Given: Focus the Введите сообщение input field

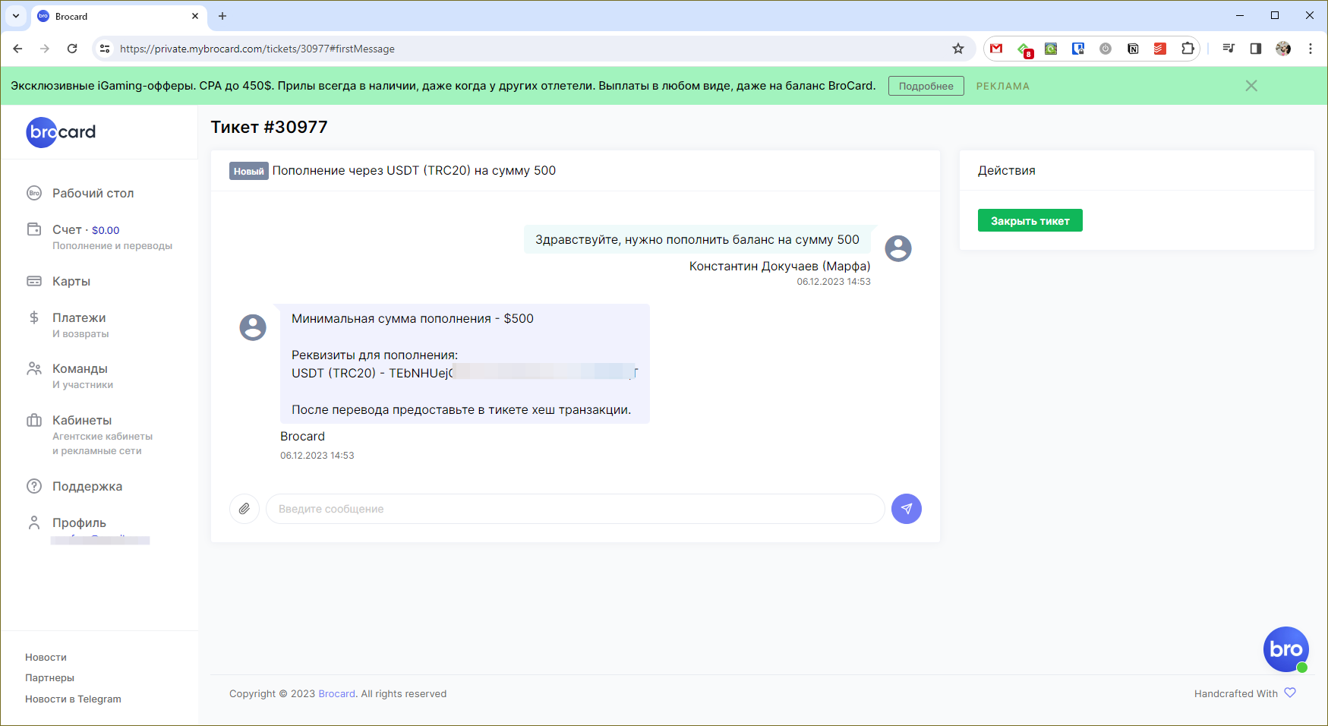Looking at the screenshot, I should click(575, 509).
